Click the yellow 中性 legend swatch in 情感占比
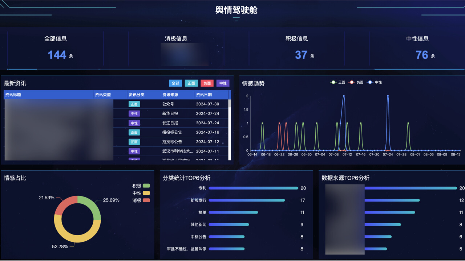 tap(146, 193)
